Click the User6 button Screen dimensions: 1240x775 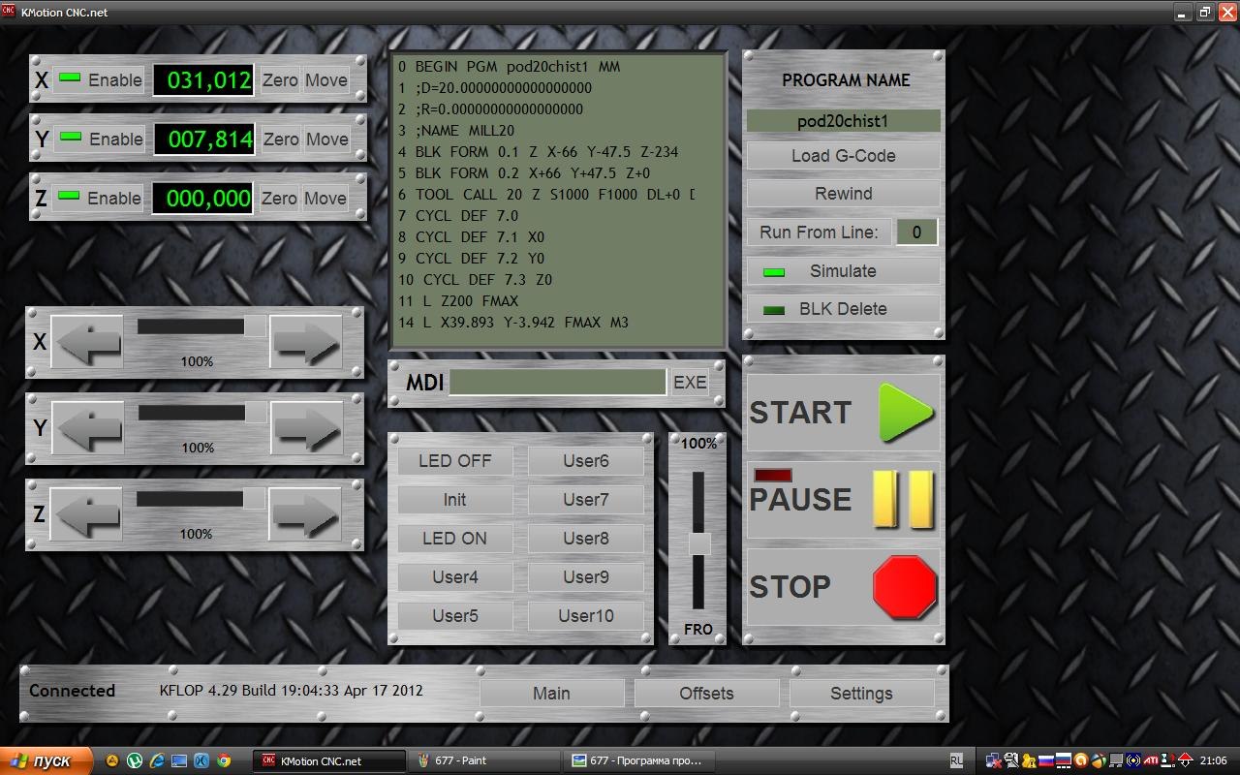586,461
